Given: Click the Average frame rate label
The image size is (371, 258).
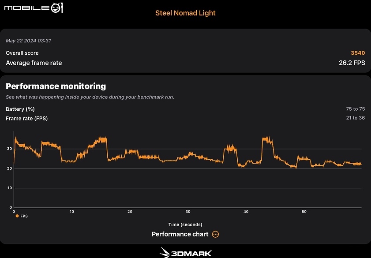Looking at the screenshot, I should point(34,63).
